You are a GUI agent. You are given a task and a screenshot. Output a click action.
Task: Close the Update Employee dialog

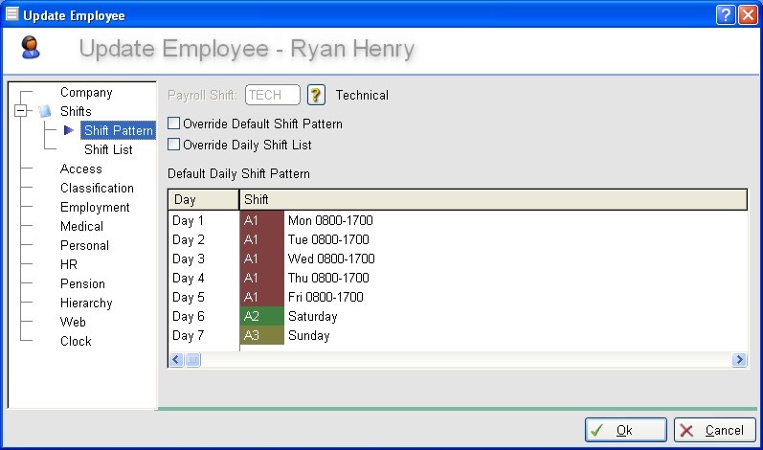[x=748, y=15]
